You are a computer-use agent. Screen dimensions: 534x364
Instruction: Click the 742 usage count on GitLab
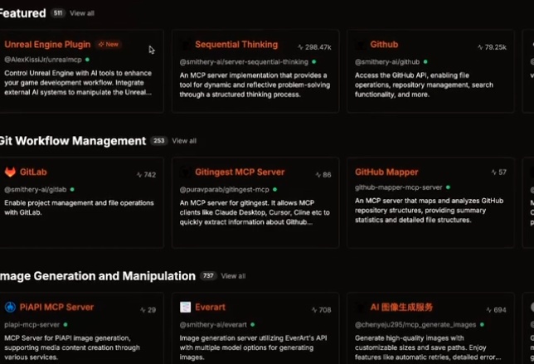click(146, 175)
